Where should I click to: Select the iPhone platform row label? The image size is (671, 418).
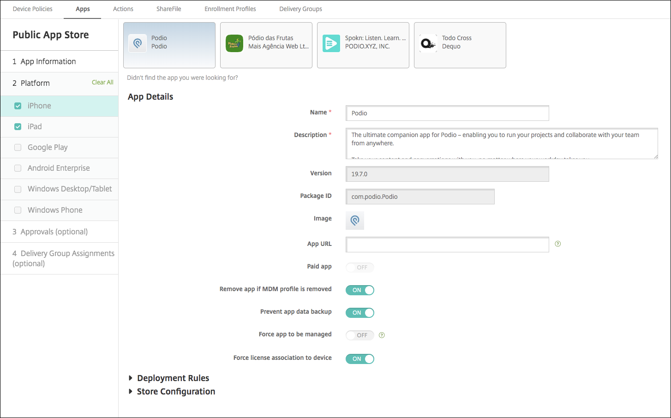point(39,106)
